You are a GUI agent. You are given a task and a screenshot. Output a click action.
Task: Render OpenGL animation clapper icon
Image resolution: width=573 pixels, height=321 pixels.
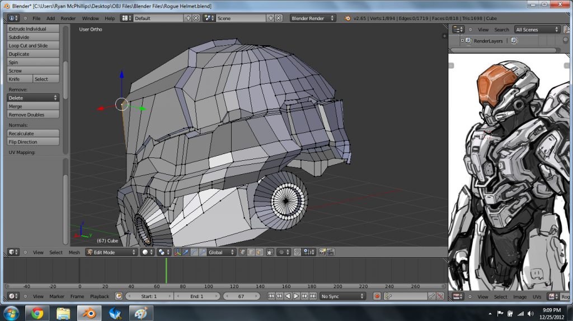[330, 252]
